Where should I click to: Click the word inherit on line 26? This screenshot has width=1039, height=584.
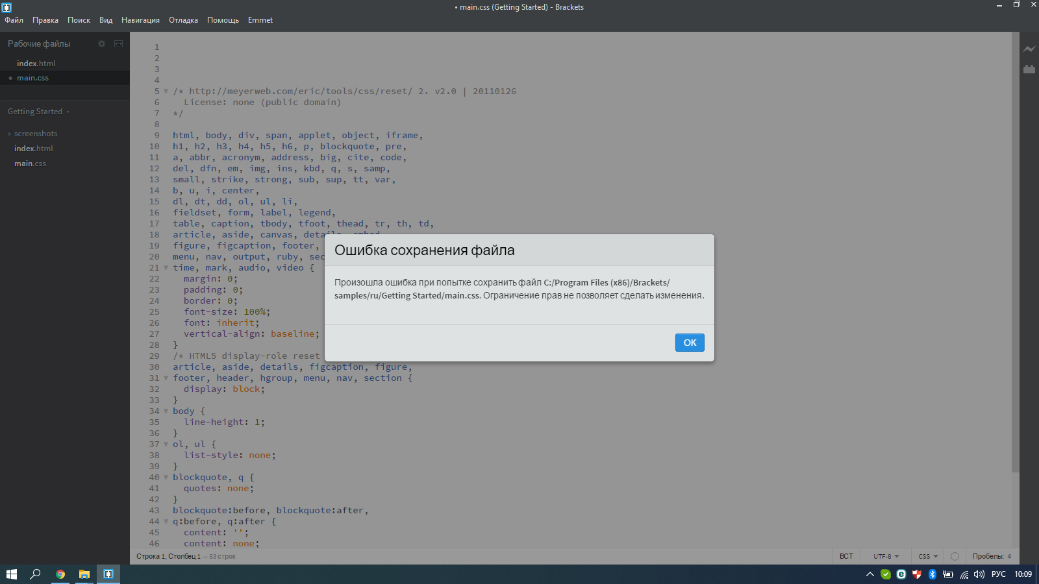236,323
